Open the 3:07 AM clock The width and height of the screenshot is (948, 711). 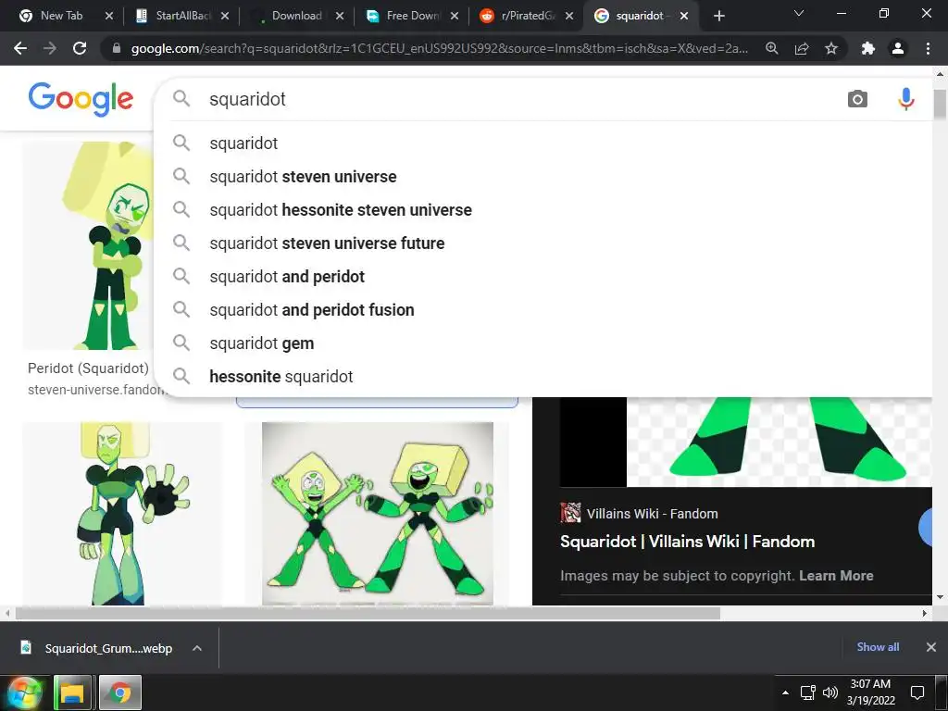tap(870, 692)
